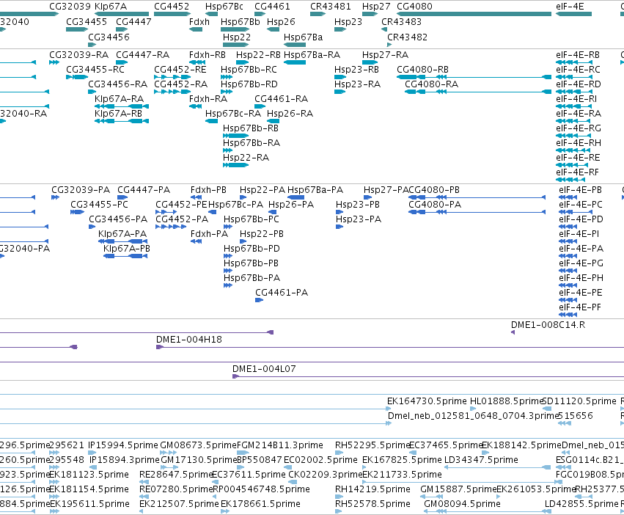Click EST IP15994.5prime
This screenshot has height=515, width=624.
122,445
